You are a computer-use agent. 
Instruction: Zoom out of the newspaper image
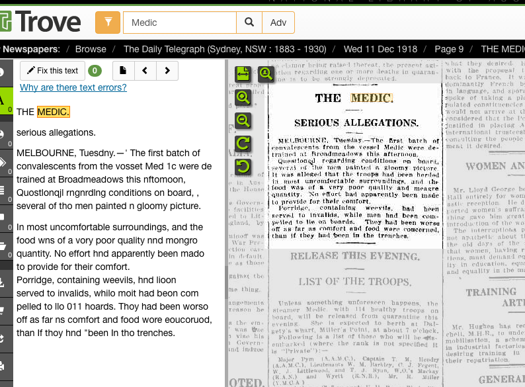243,120
